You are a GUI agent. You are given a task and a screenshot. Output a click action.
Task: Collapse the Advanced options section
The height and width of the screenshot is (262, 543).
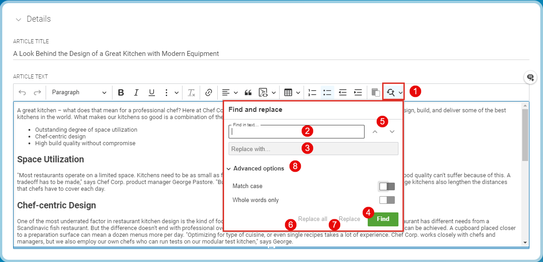click(229, 168)
